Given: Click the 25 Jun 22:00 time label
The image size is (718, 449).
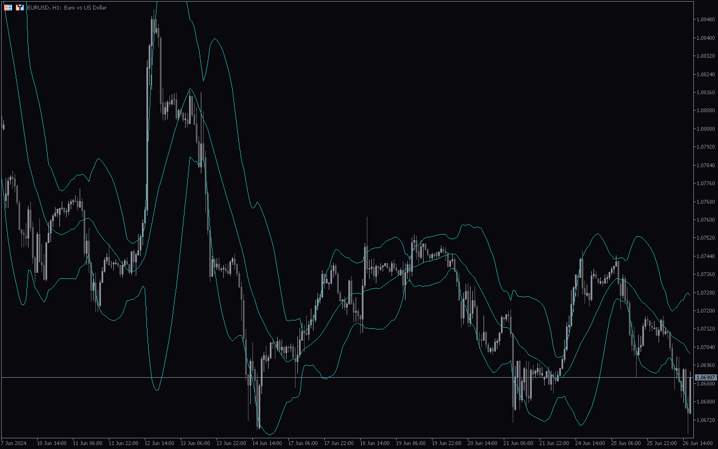Looking at the screenshot, I should tap(662, 443).
